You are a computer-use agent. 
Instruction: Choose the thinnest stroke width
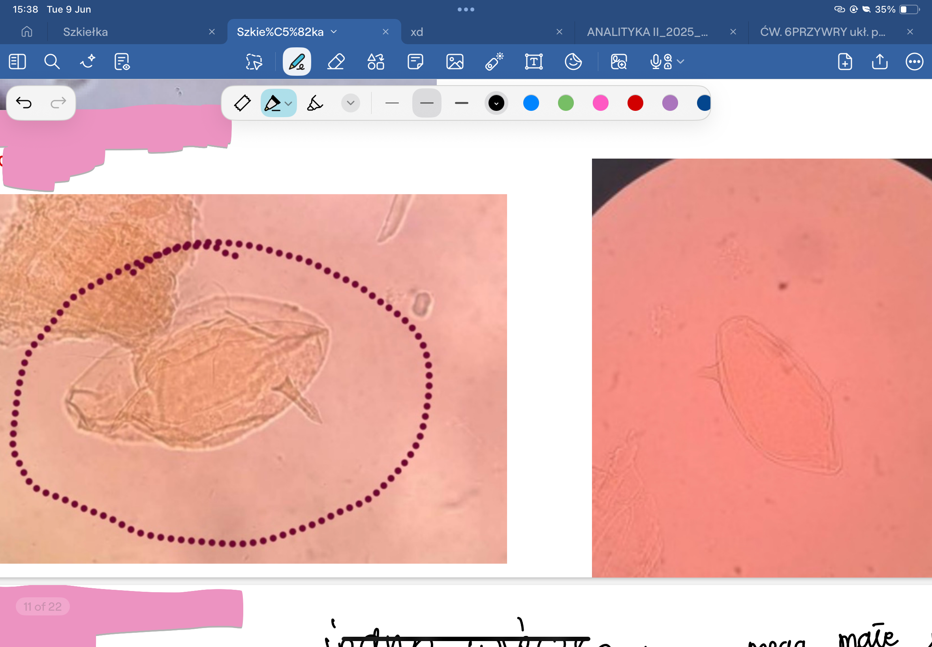point(392,103)
